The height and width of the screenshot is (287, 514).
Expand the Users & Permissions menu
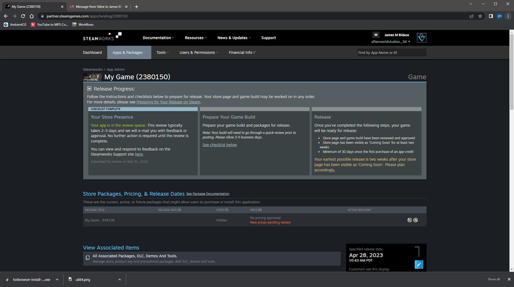pyautogui.click(x=199, y=52)
